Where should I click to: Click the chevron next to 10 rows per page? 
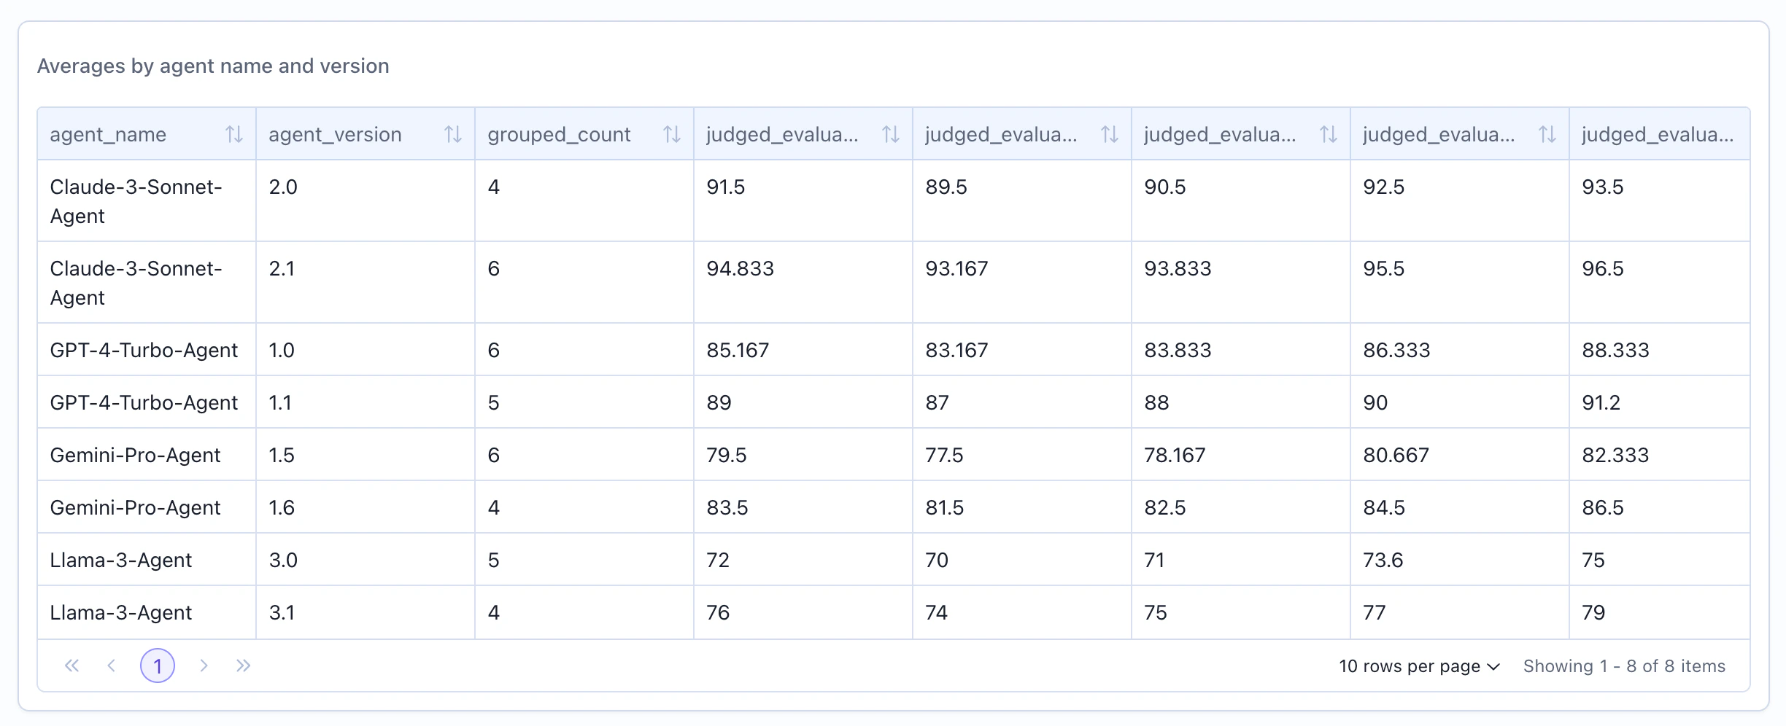(1493, 665)
